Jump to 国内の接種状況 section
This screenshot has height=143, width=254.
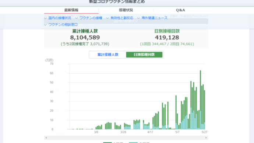pos(60,18)
